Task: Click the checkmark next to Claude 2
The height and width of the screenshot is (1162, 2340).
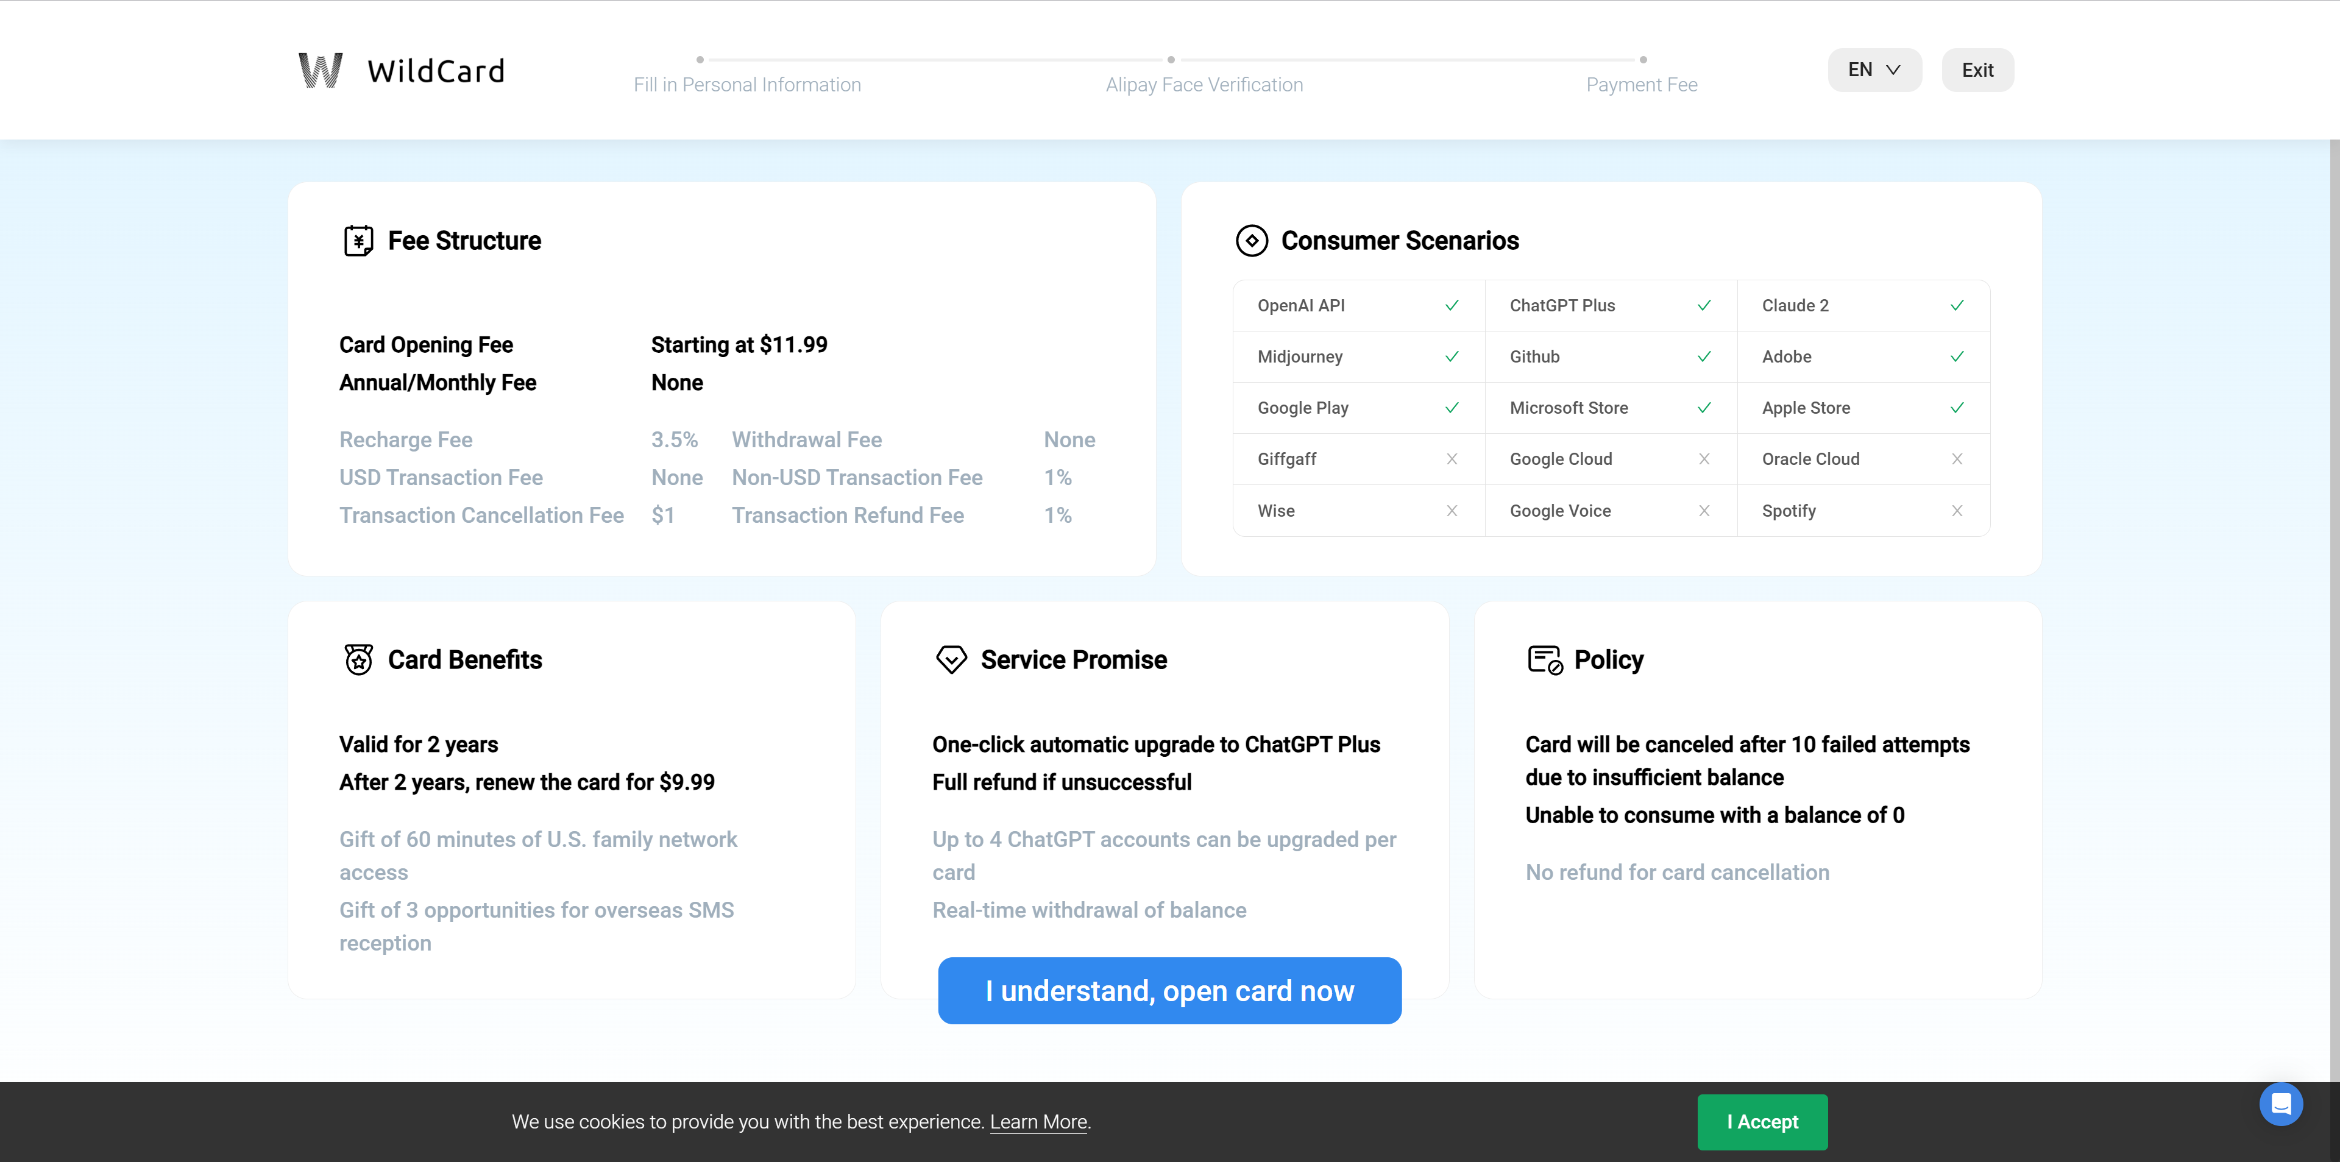Action: pyautogui.click(x=1957, y=305)
